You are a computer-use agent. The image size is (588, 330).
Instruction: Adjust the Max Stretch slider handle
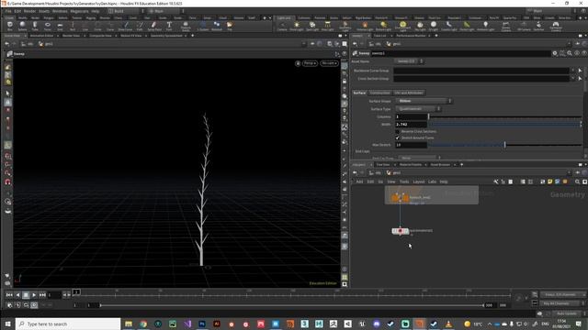(x=504, y=145)
